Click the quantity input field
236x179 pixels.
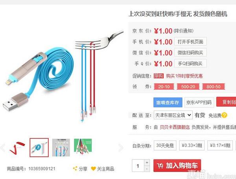[138, 166]
